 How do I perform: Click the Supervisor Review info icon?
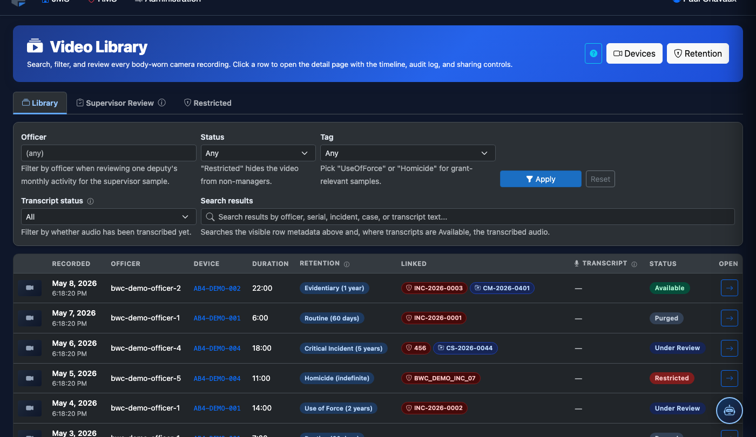point(161,103)
